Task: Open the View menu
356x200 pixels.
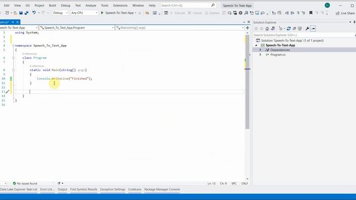Action: 17,6
